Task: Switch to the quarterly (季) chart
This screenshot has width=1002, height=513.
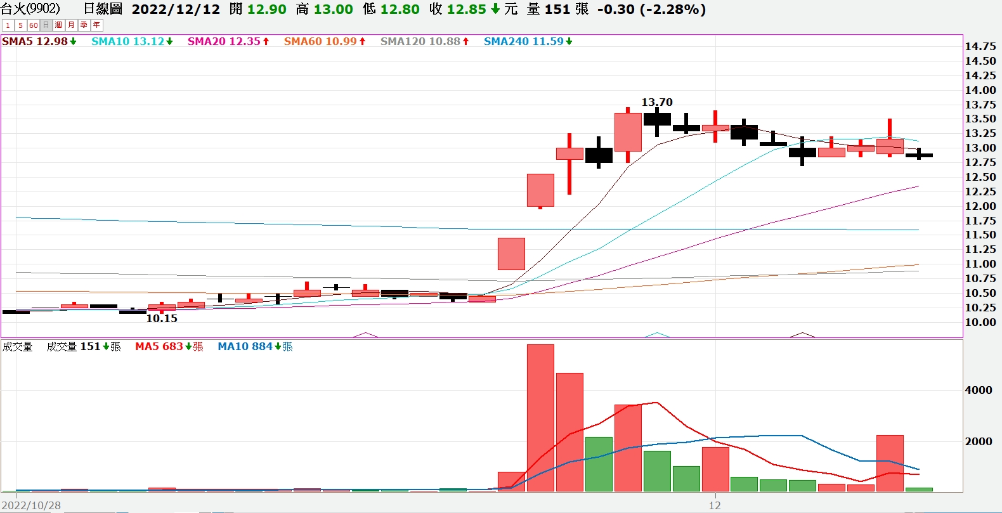Action: coord(84,25)
